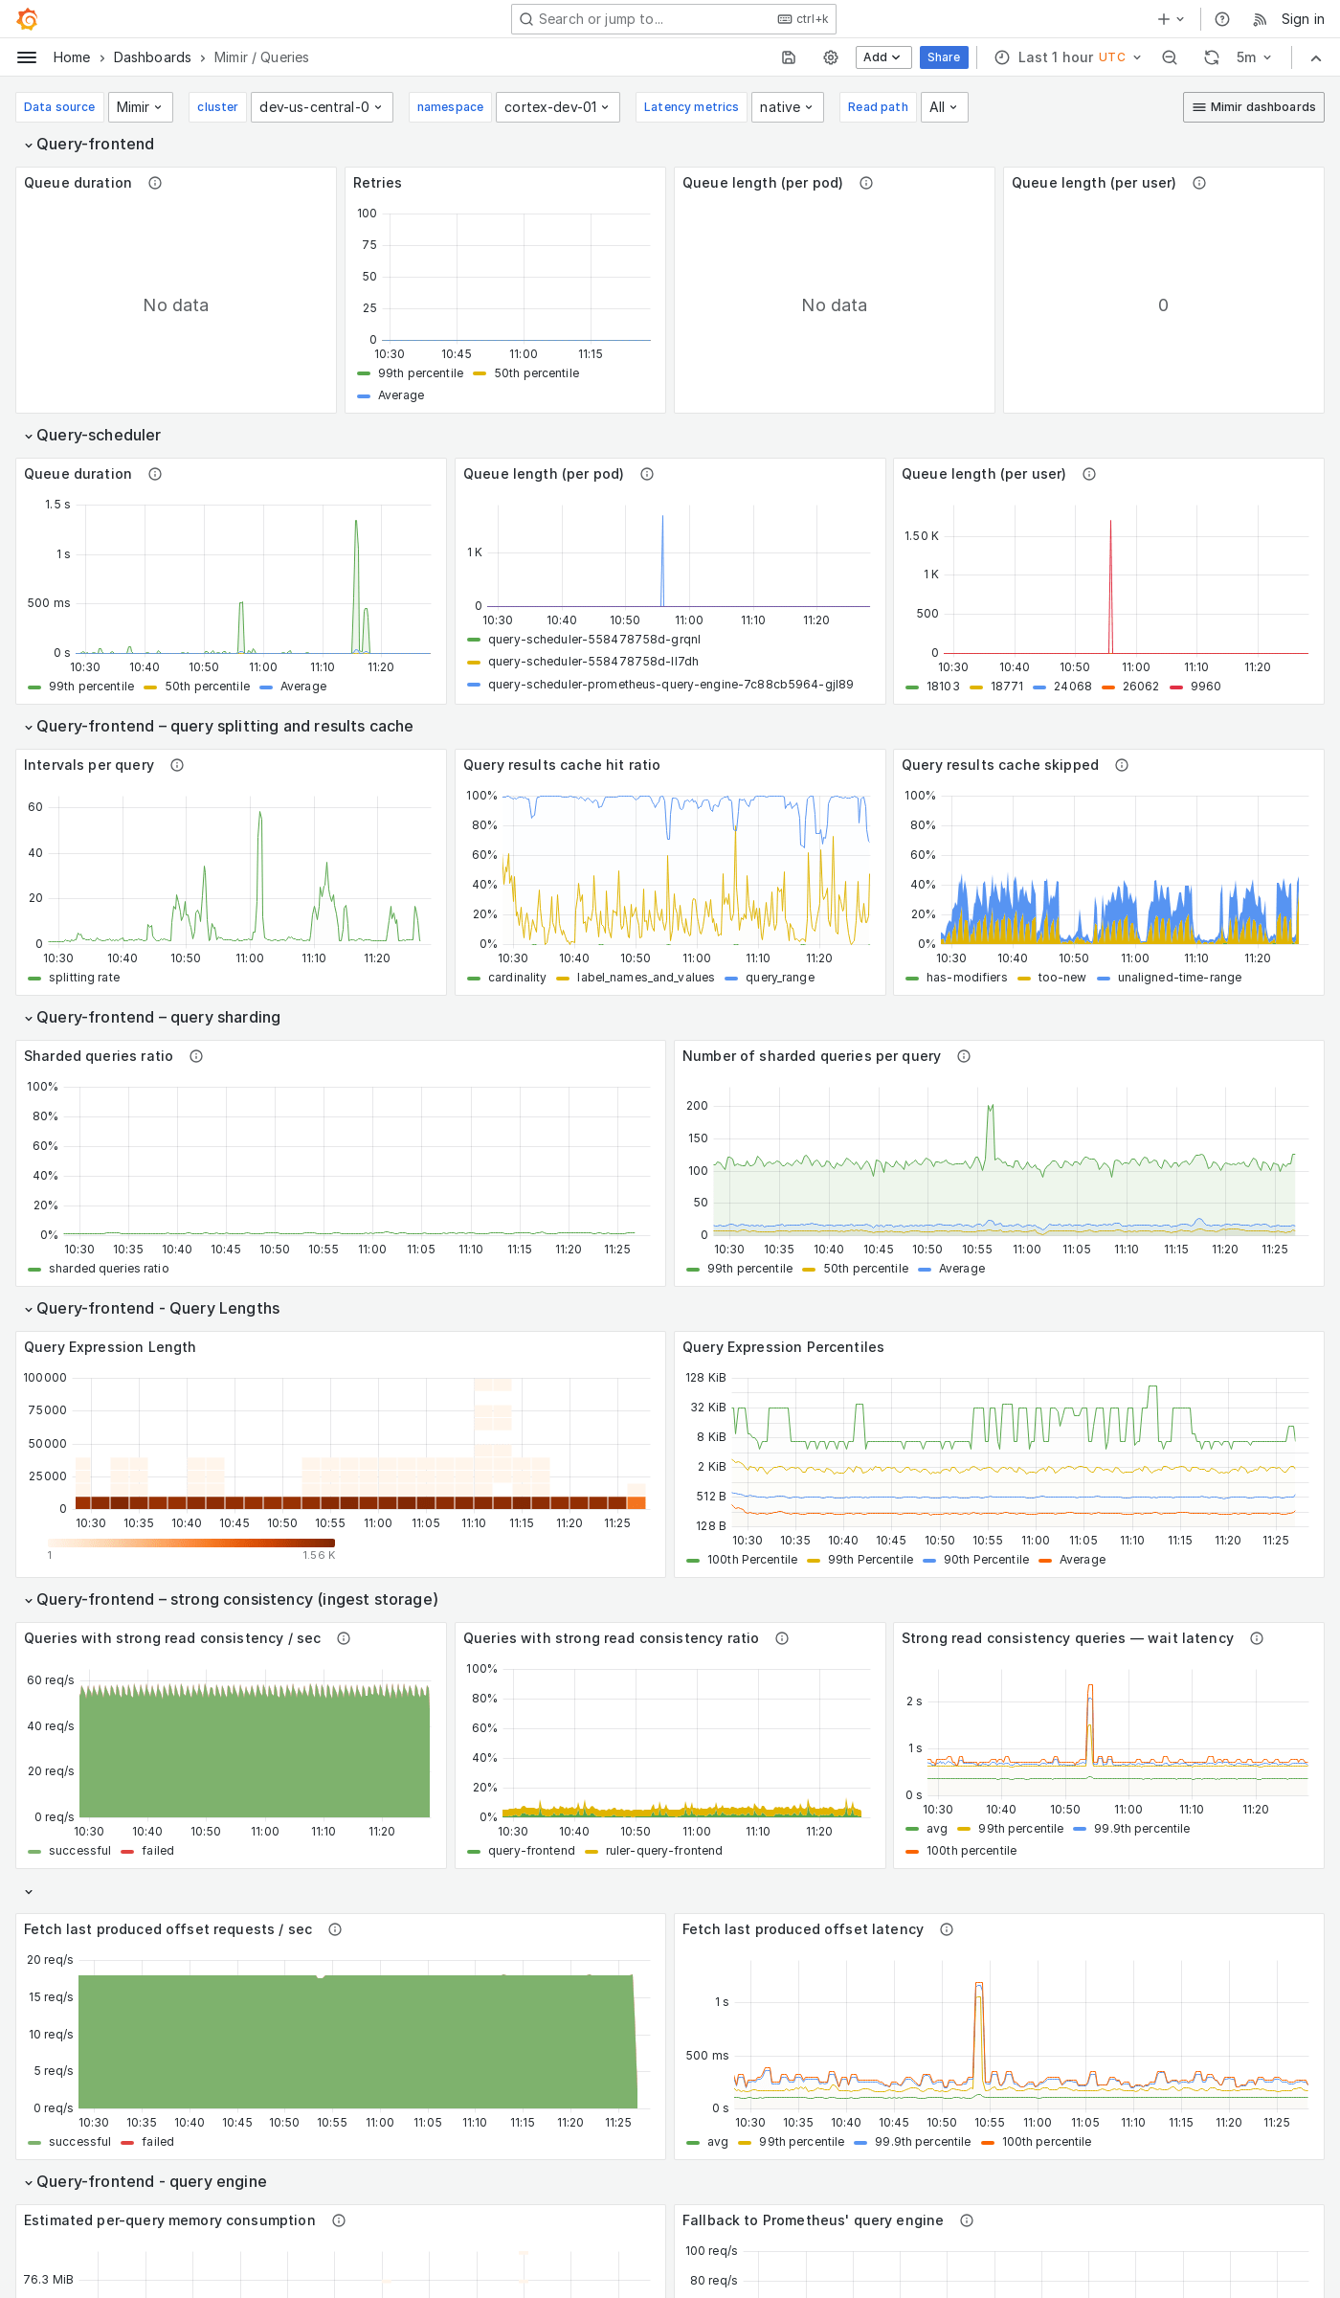
Task: Click info icon on Fetch last produced offset latency
Action: 947,1929
